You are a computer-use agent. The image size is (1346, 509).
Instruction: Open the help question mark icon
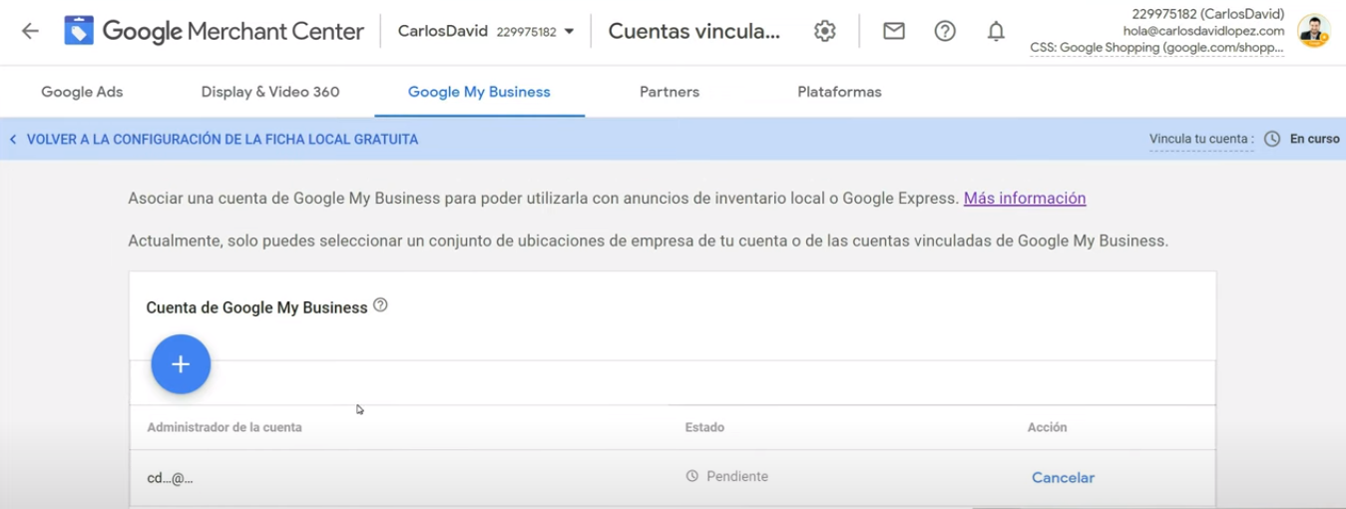[945, 31]
